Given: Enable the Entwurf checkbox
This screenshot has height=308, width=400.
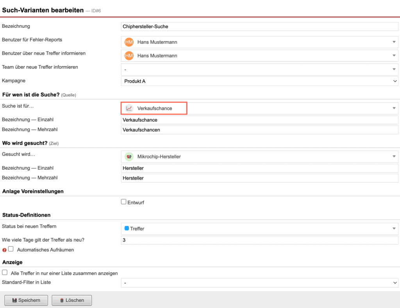Looking at the screenshot, I should [x=123, y=202].
